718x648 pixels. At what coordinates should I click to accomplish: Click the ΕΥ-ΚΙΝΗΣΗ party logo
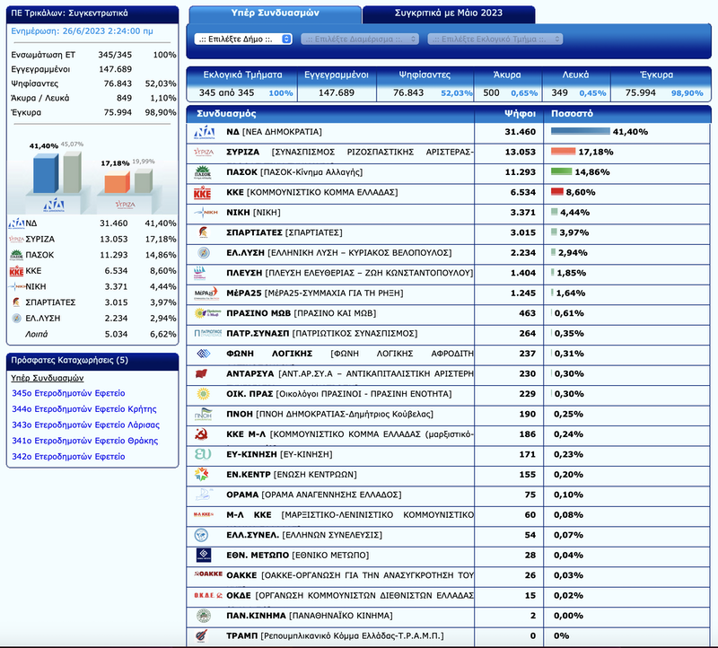(203, 454)
